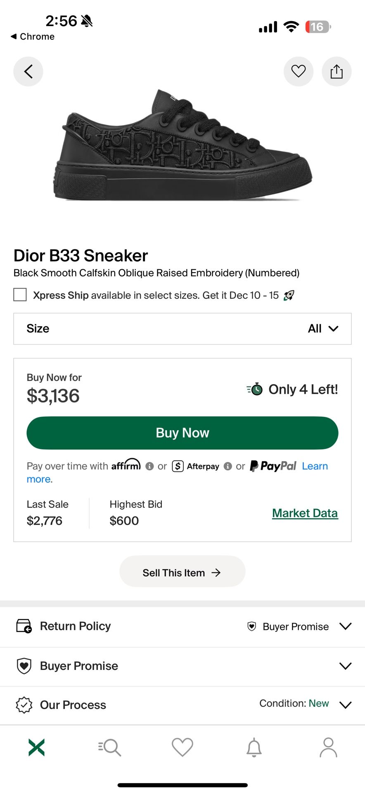Enable the Xpress Ship checkbox
Image resolution: width=365 pixels, height=794 pixels.
click(x=19, y=295)
